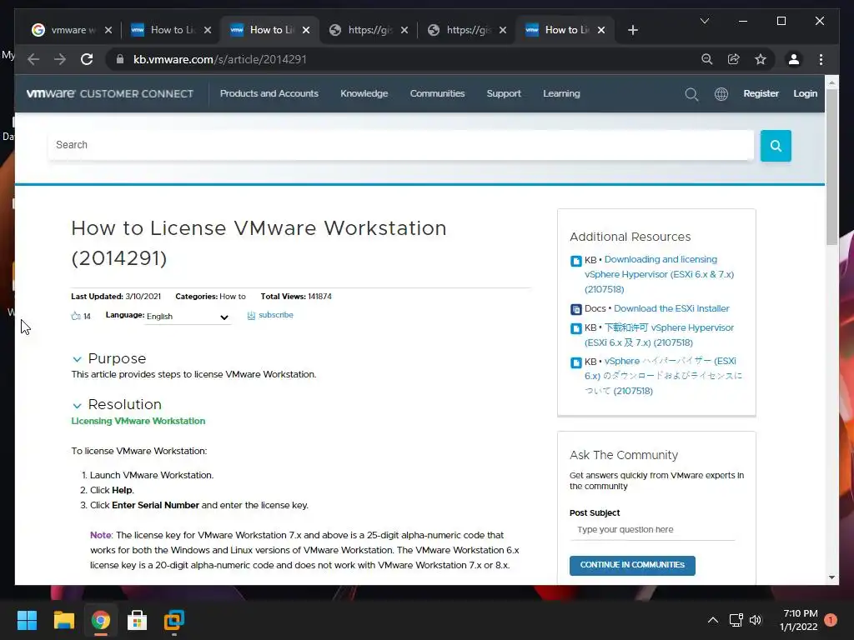Click the scrollbar down arrow
The width and height of the screenshot is (854, 640).
pyautogui.click(x=831, y=577)
